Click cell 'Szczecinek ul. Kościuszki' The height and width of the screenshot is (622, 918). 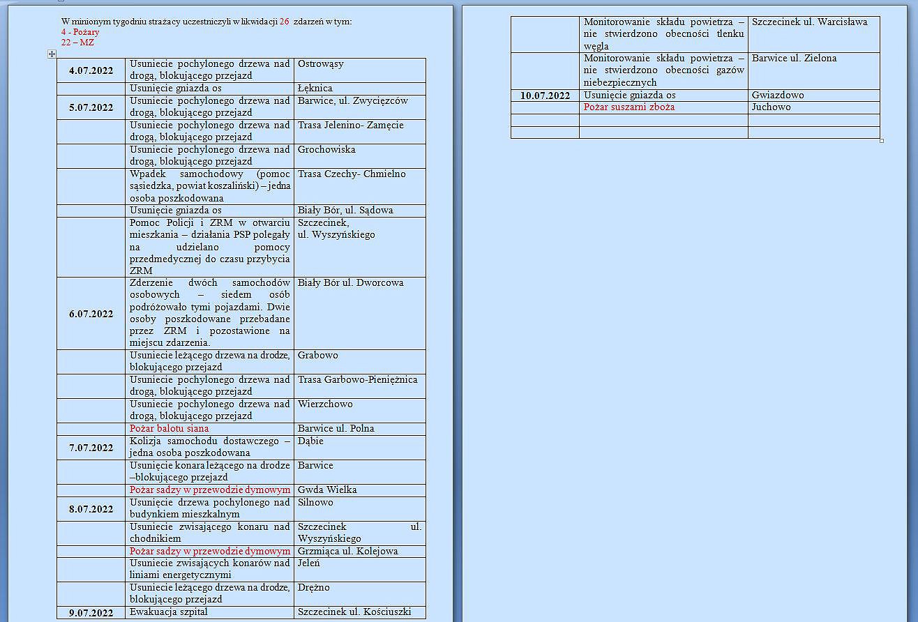coord(359,613)
